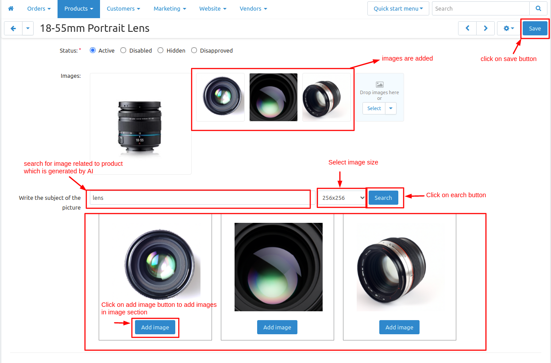Open the gear settings menu
The height and width of the screenshot is (363, 551).
[509, 28]
